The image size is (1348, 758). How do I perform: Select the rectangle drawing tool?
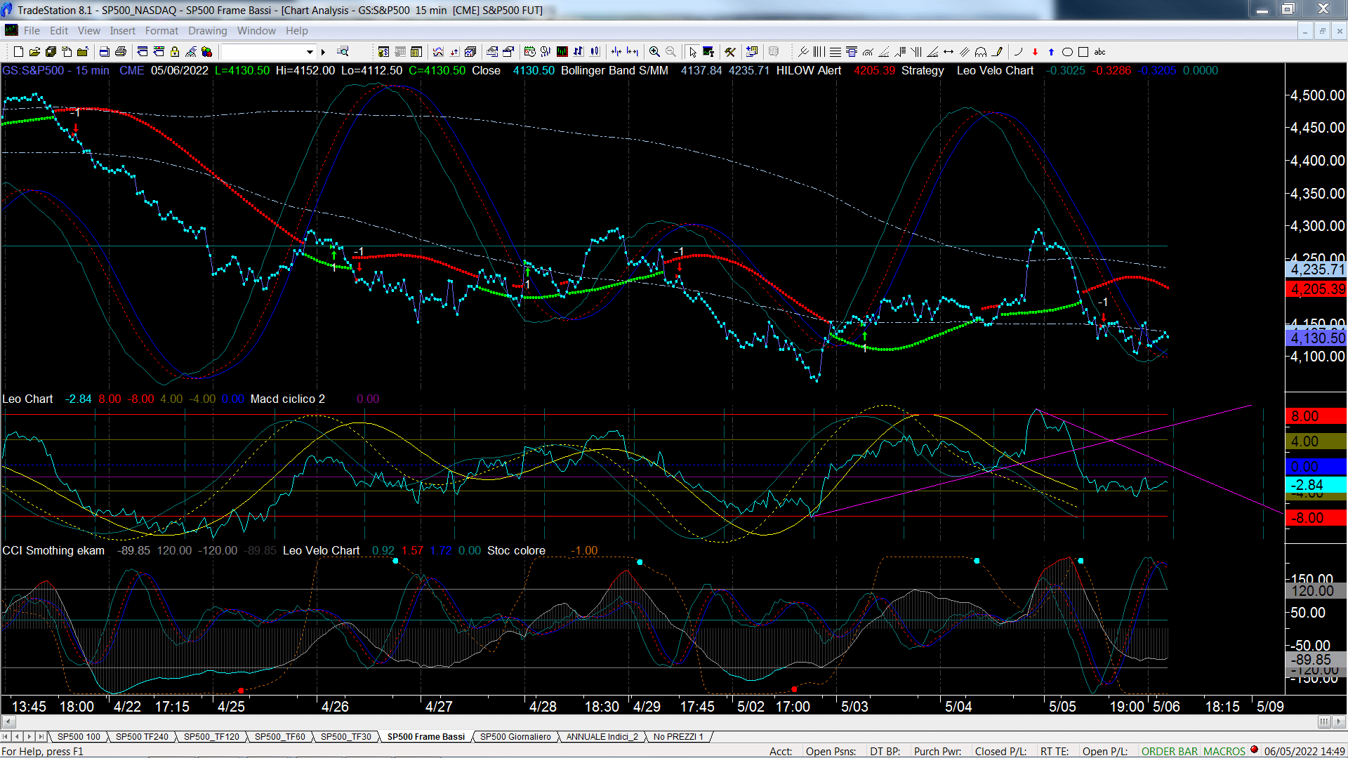tap(1083, 51)
